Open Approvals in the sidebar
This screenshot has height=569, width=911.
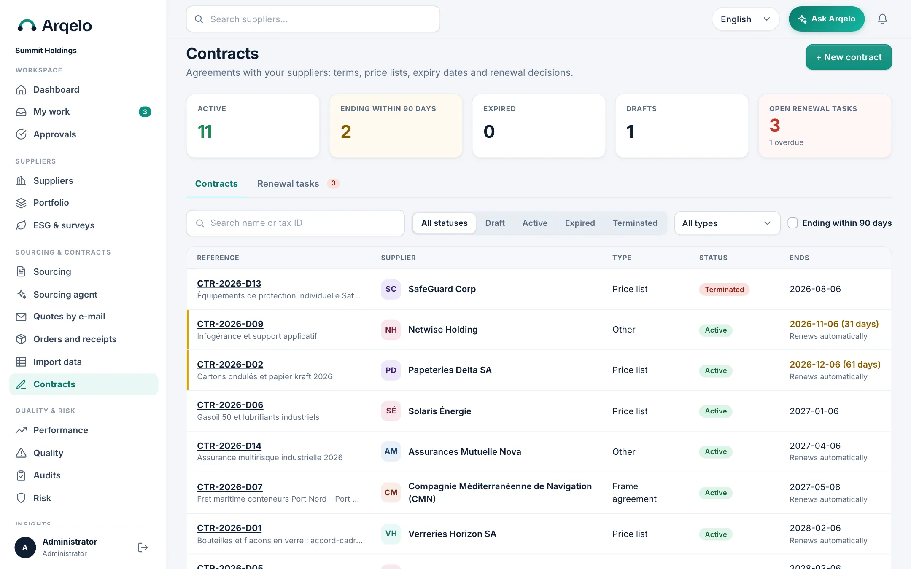click(x=84, y=134)
